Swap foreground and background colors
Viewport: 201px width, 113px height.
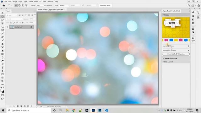click(x=3, y=88)
